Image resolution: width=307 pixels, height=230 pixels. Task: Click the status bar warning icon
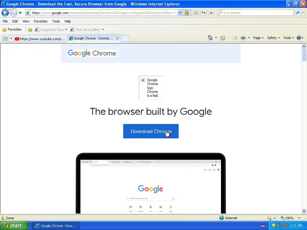click(3, 218)
